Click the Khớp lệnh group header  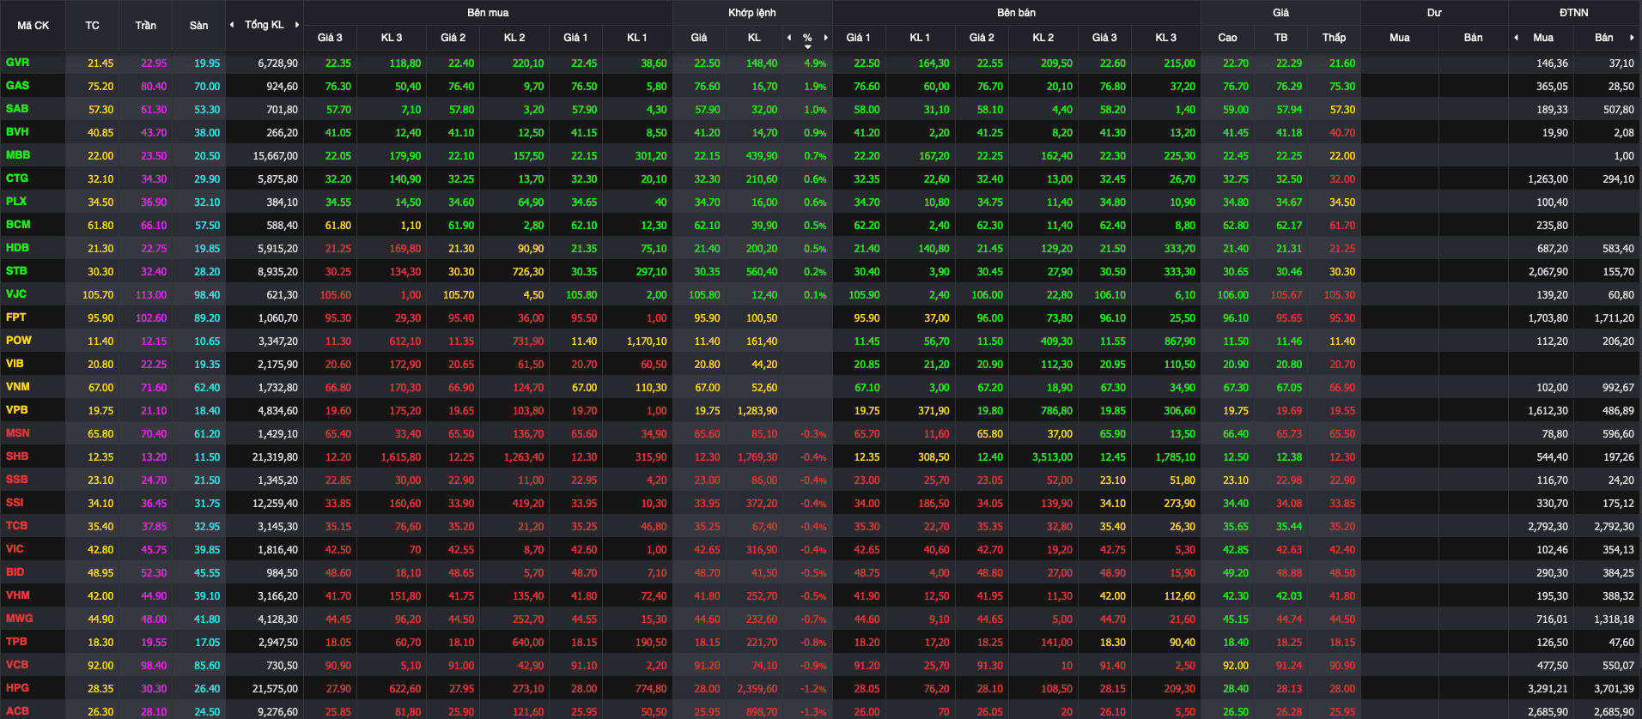(x=752, y=13)
